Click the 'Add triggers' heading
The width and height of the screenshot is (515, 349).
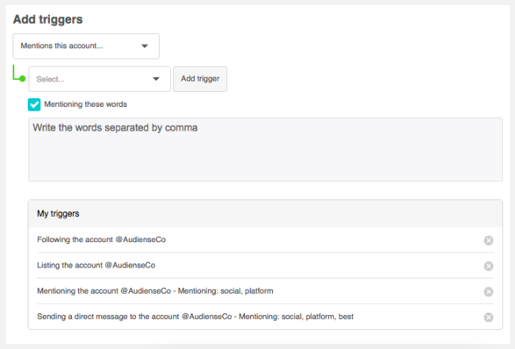coord(48,19)
